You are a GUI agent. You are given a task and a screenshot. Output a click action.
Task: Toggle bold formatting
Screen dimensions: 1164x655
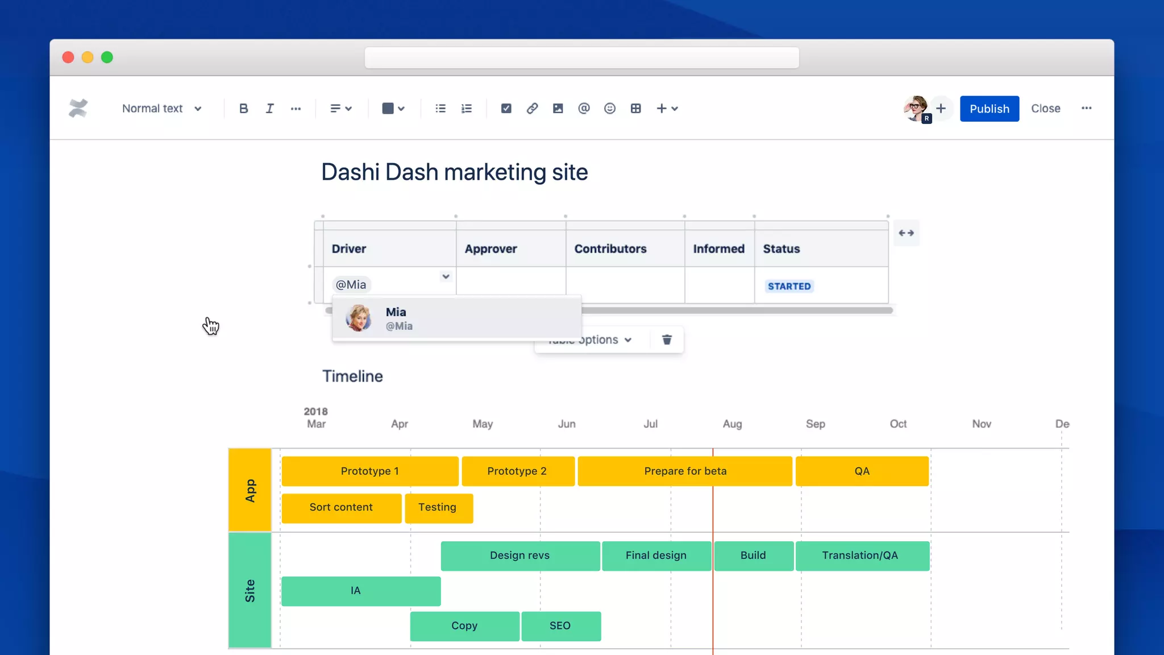coord(243,109)
